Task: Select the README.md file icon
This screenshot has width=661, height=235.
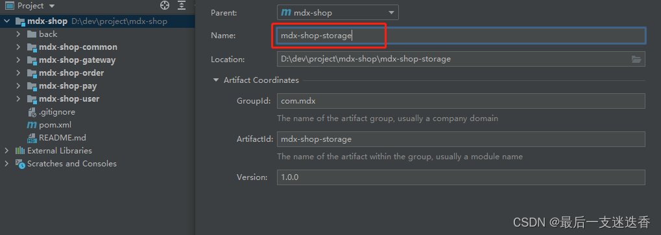Action: coord(32,138)
